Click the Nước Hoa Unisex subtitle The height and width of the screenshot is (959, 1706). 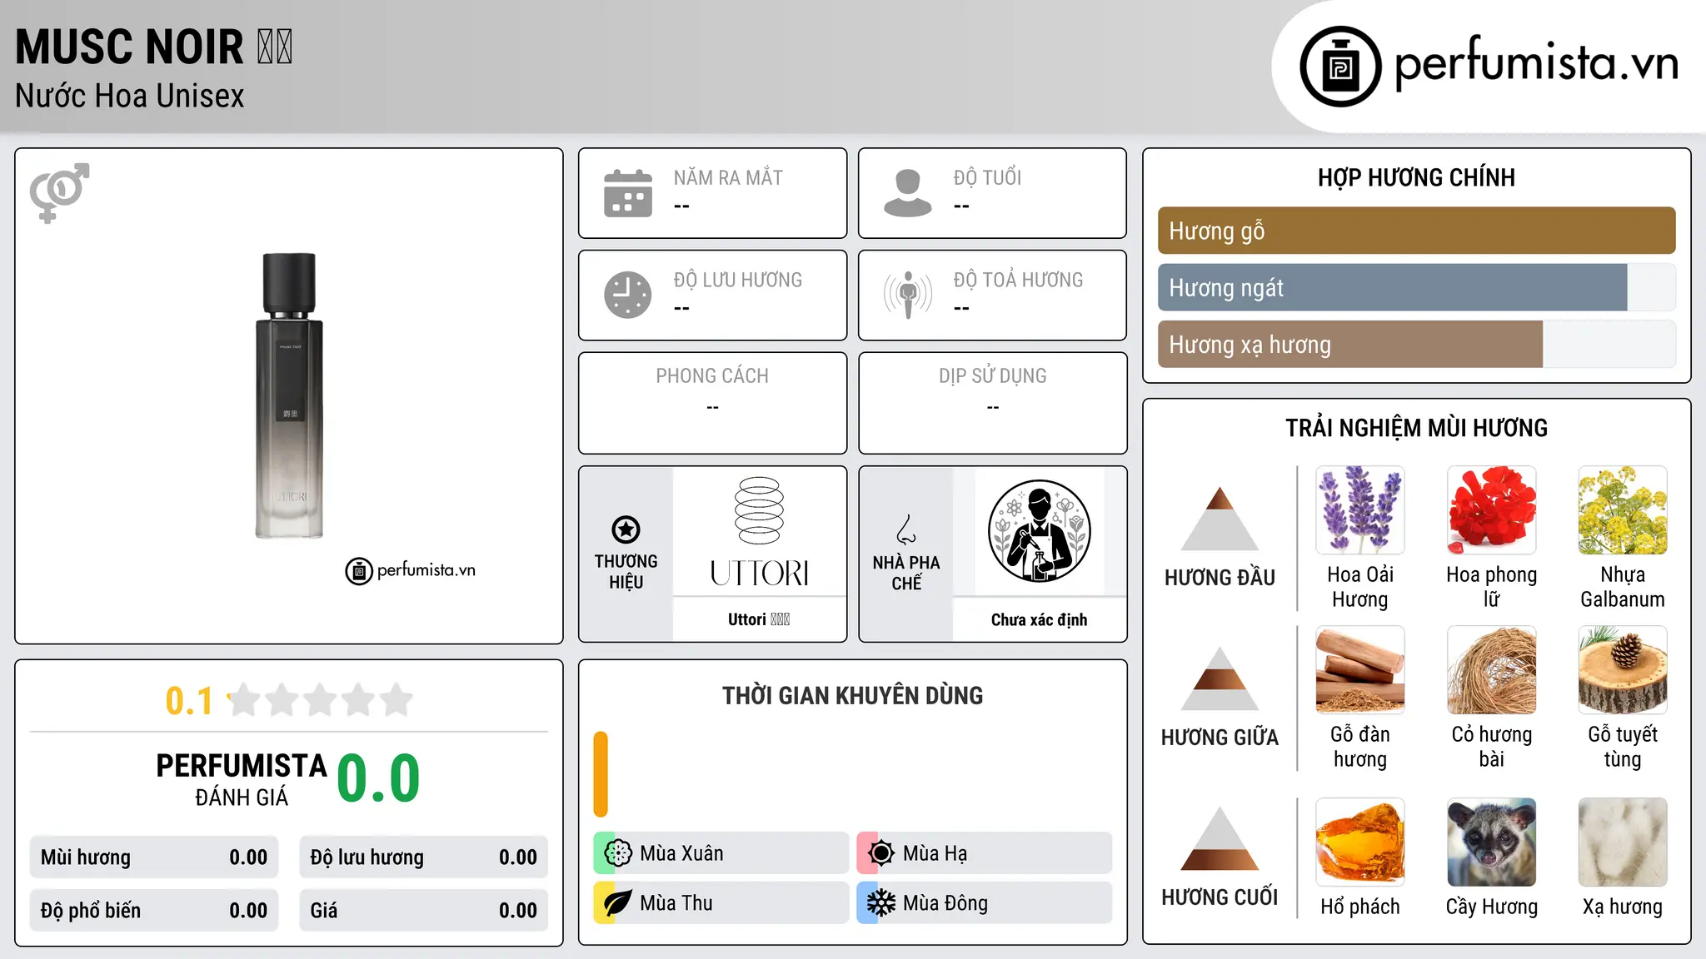(129, 96)
